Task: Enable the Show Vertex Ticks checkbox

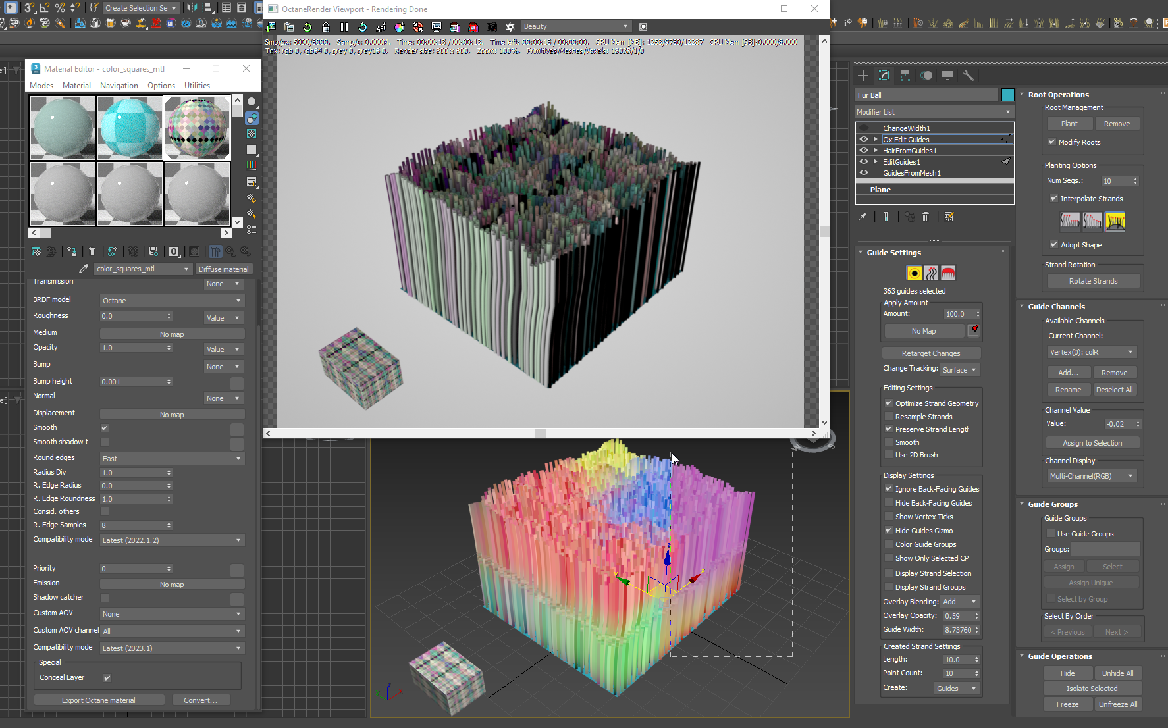Action: pos(889,517)
